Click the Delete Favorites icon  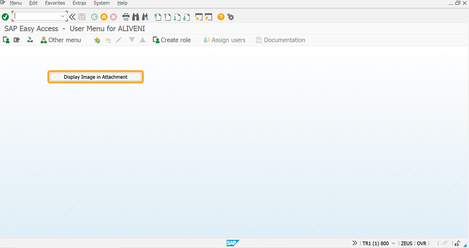(108, 40)
